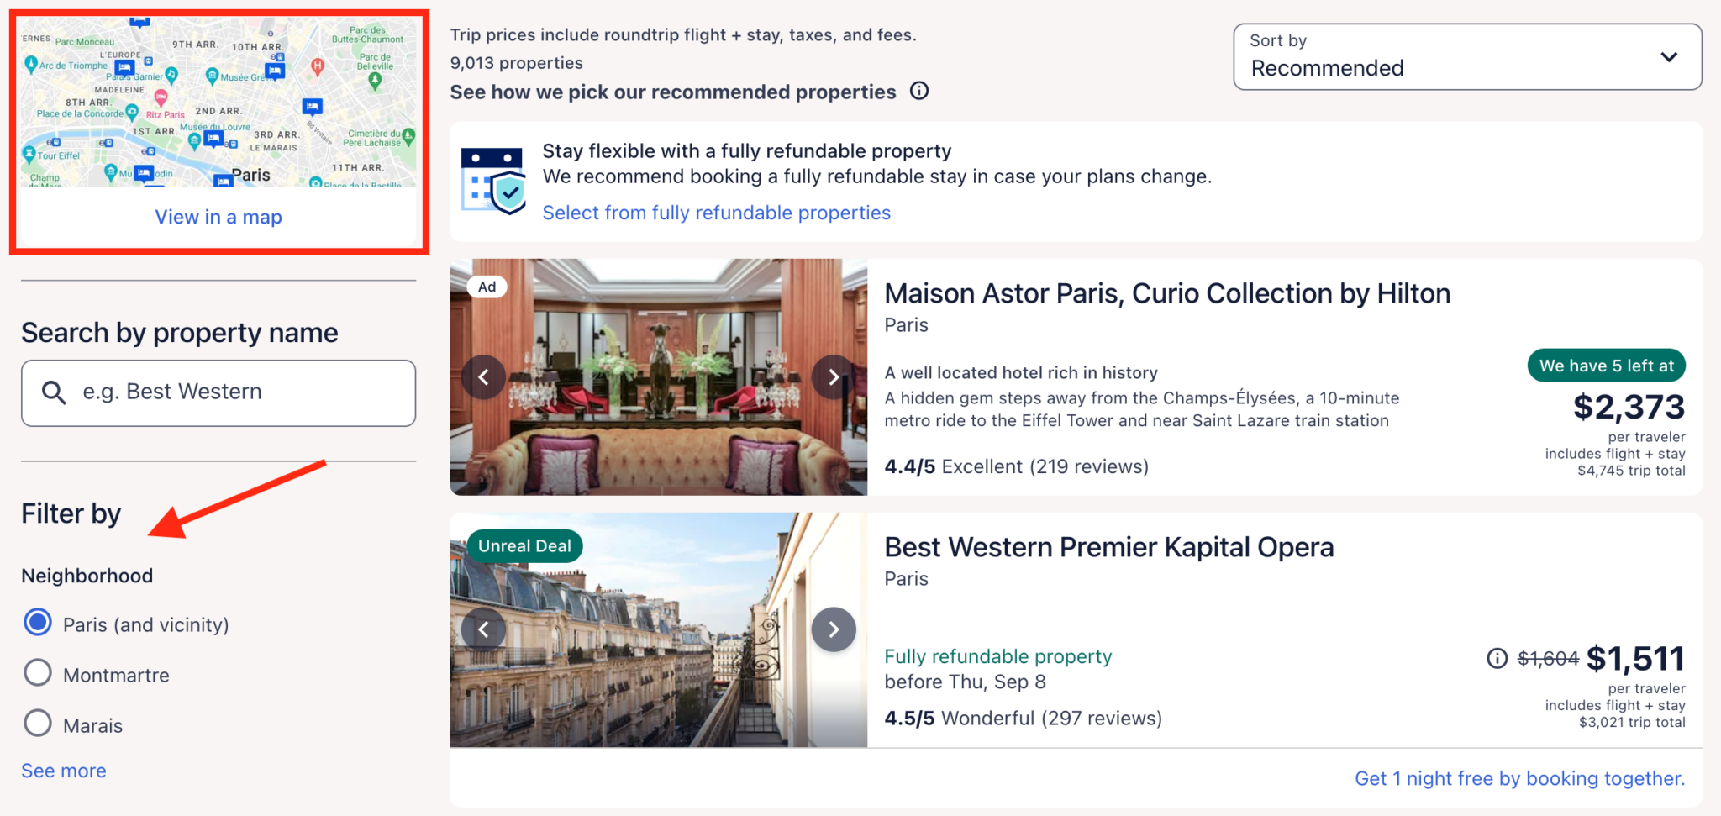
Task: Advance the Maison Astor photo carousel
Action: [x=833, y=376]
